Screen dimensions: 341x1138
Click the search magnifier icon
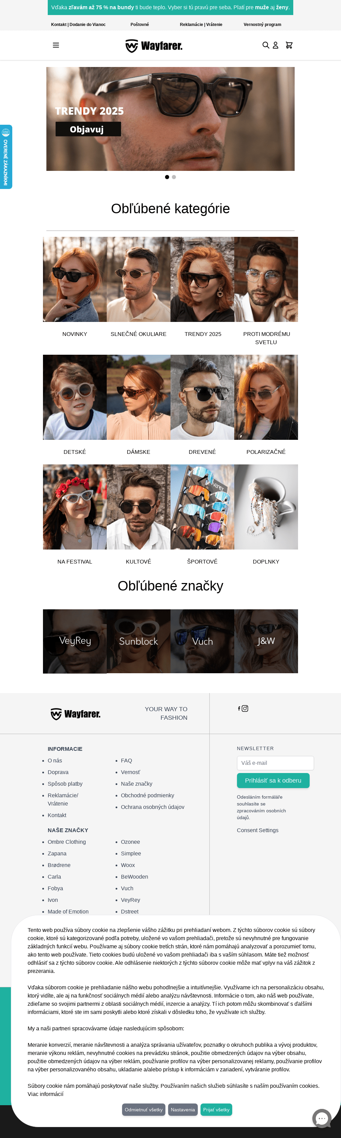(x=266, y=45)
